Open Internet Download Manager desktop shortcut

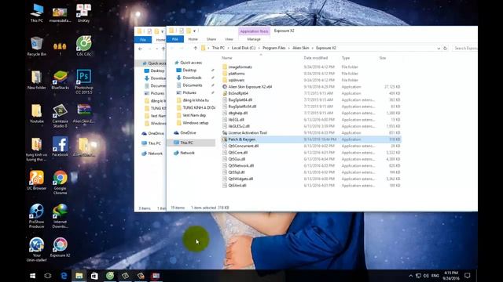click(x=60, y=216)
